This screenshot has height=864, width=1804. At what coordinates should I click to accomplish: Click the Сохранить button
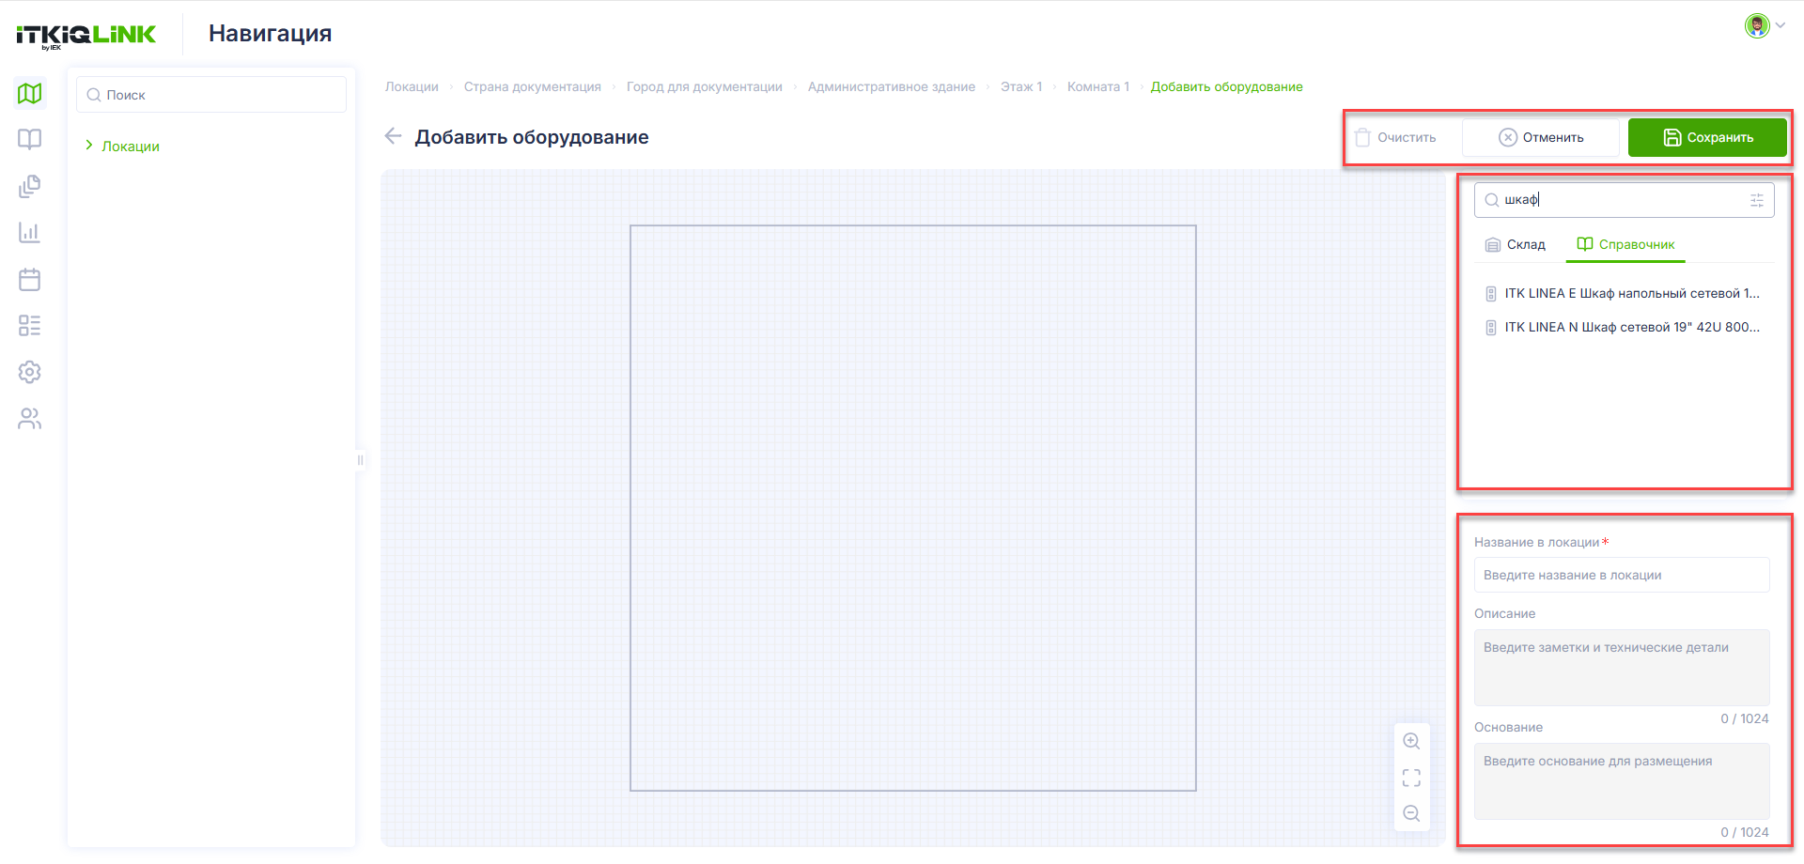tap(1707, 137)
